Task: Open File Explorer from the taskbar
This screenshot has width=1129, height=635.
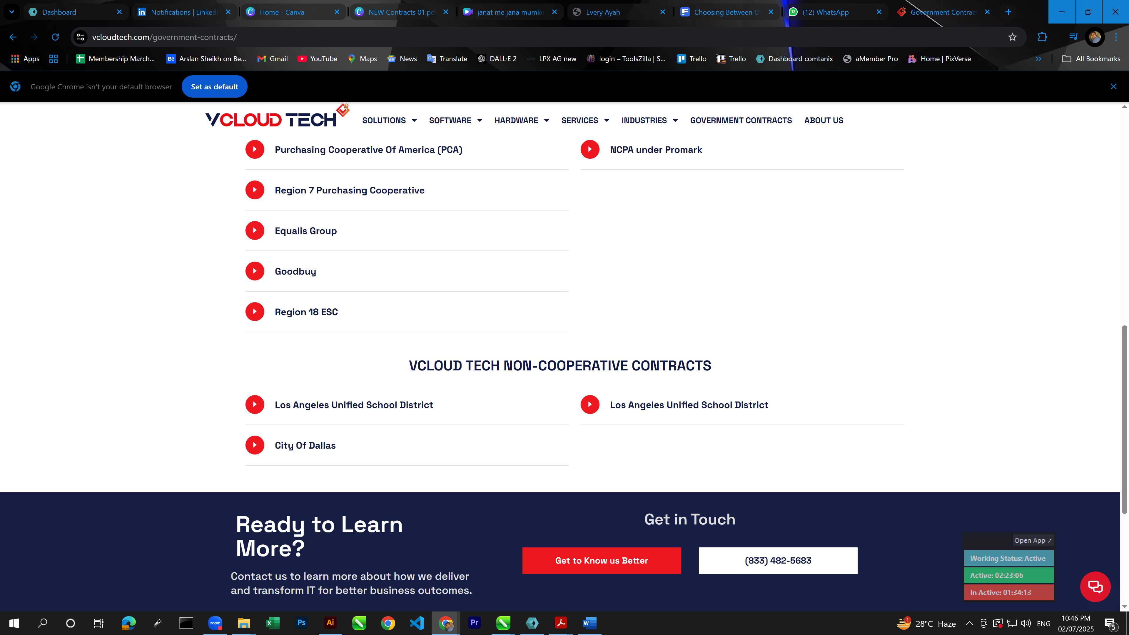Action: [x=244, y=623]
